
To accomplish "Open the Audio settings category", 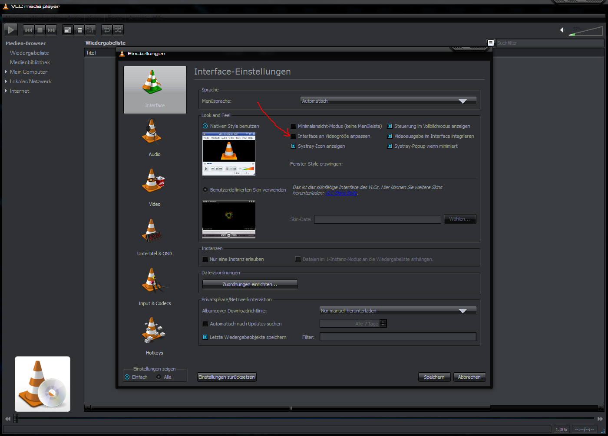I will pos(155,138).
